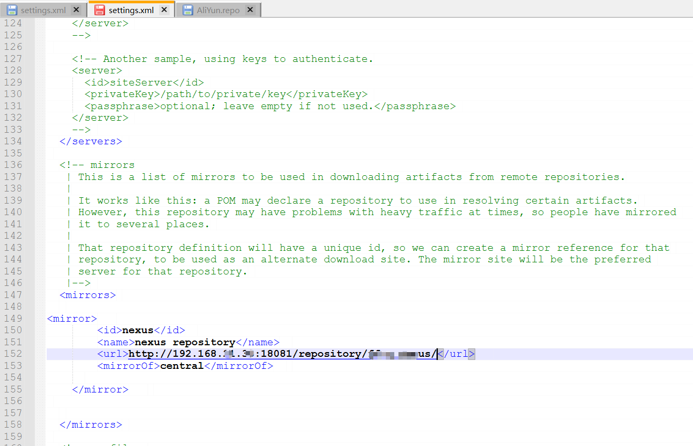Click 'siteServer' text on line 129

coord(141,82)
